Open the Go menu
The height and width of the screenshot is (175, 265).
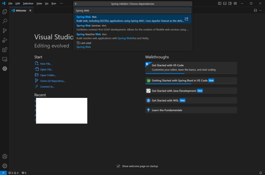[x=47, y=3]
